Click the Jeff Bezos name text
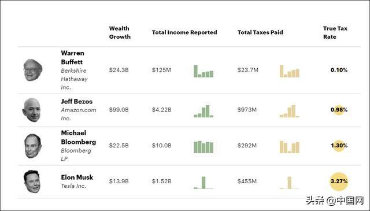This screenshot has width=370, height=211. pyautogui.click(x=77, y=102)
